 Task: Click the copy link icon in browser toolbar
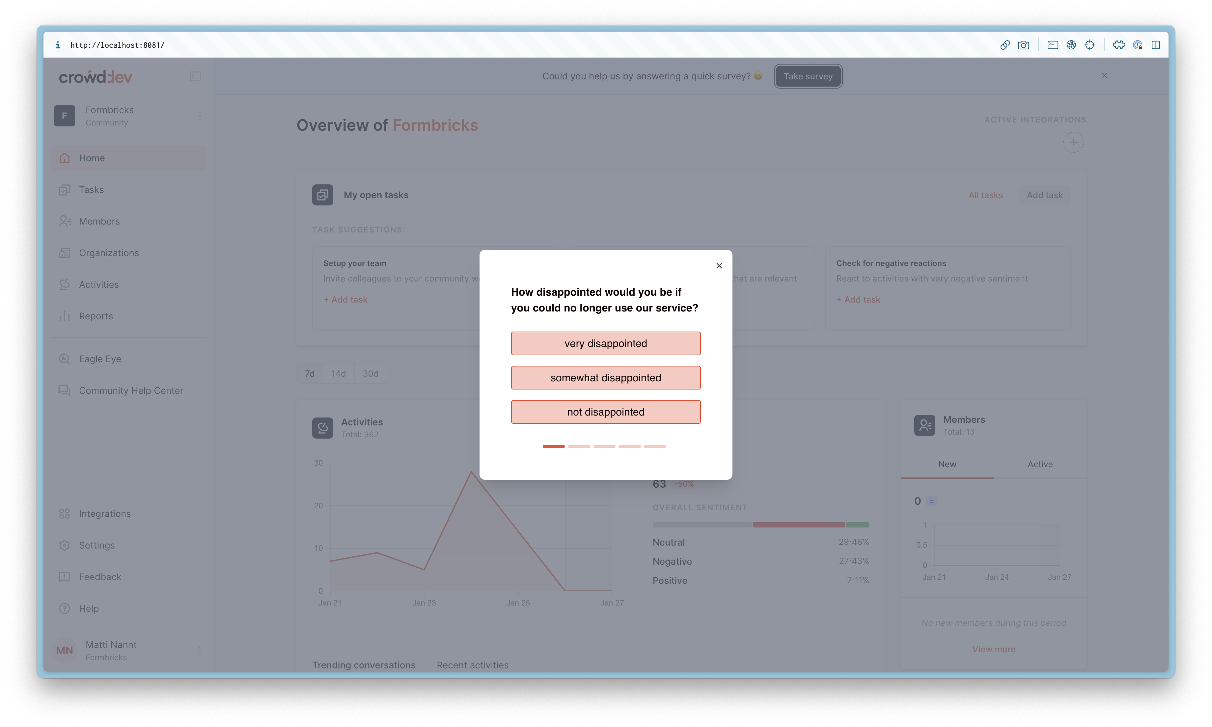[x=1005, y=45]
